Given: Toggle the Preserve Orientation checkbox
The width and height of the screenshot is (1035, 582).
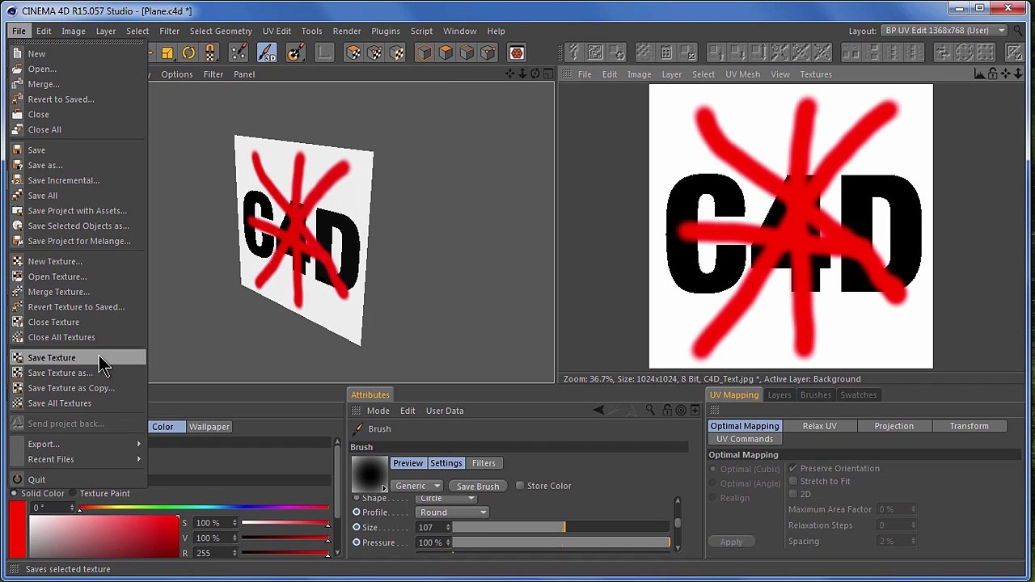Looking at the screenshot, I should 793,469.
